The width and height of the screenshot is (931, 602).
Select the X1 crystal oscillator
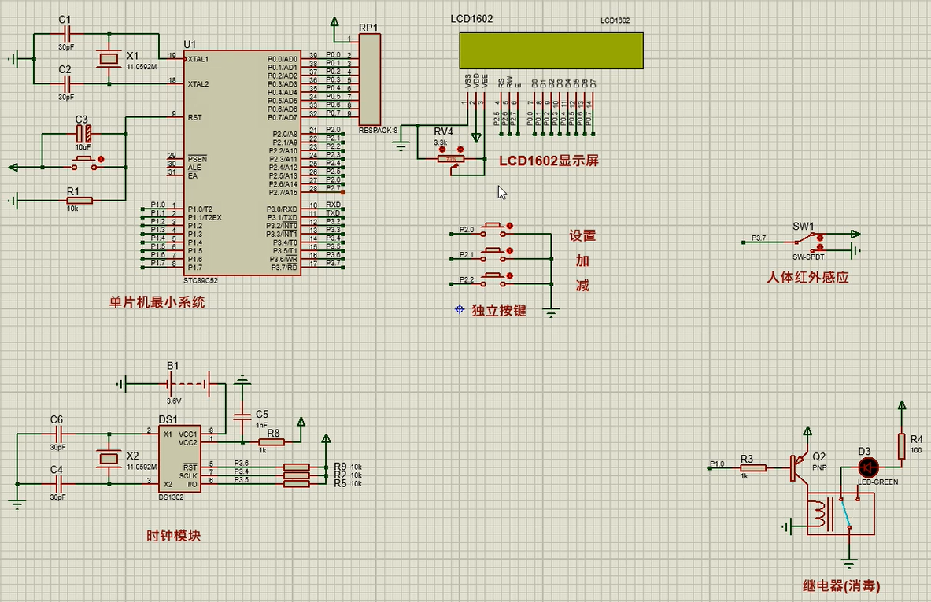[x=106, y=58]
